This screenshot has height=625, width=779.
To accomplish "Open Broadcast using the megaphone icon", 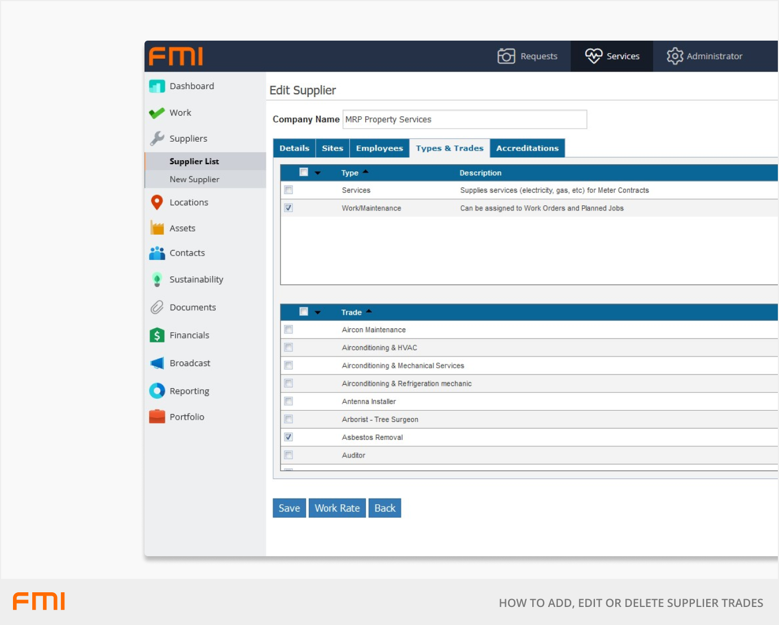I will (157, 363).
